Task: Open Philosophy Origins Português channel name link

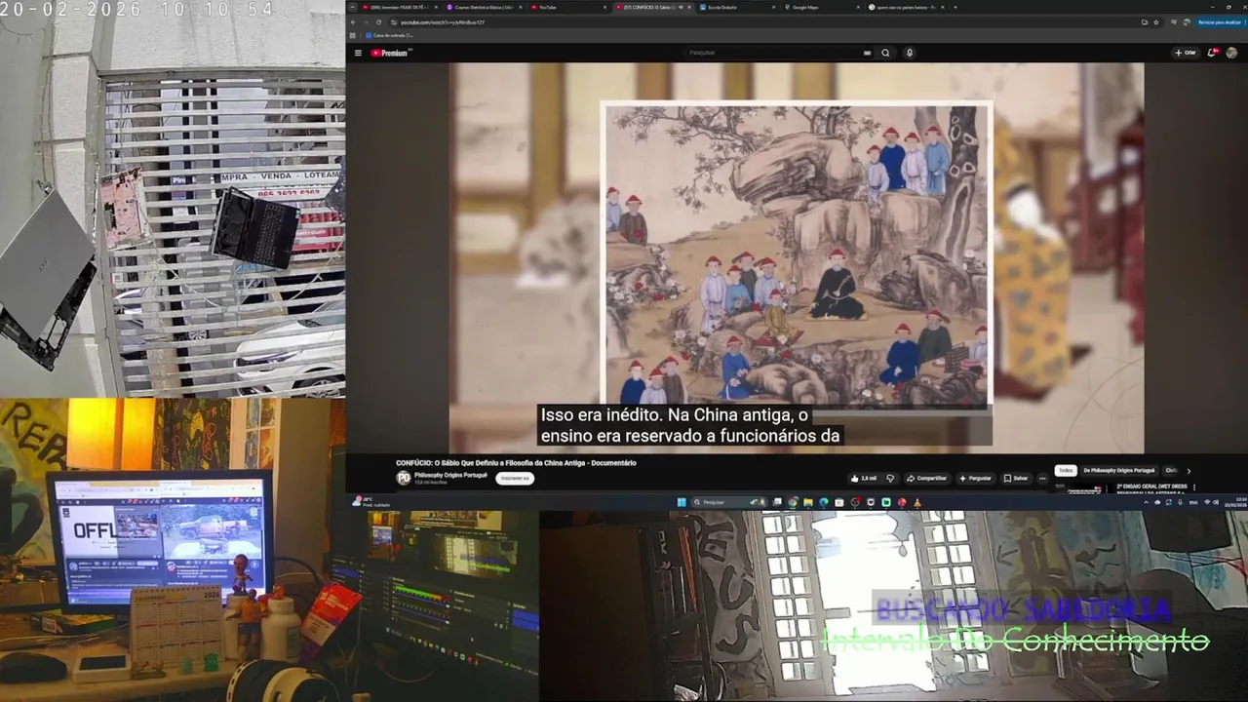Action: (x=450, y=475)
